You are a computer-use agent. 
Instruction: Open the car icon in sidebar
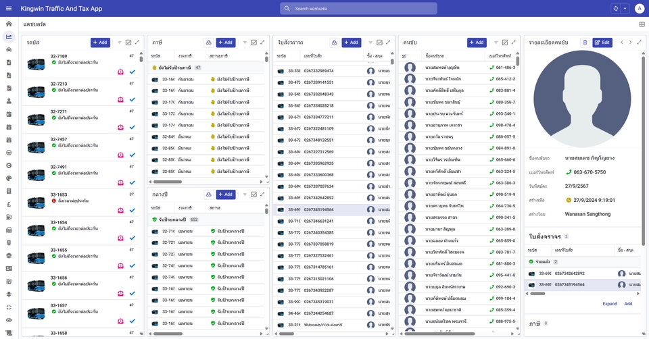click(x=9, y=49)
